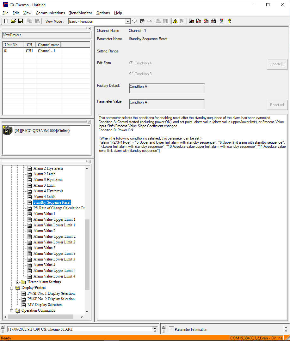Click the Reset edit button
This screenshot has width=290, height=341.
point(277,105)
